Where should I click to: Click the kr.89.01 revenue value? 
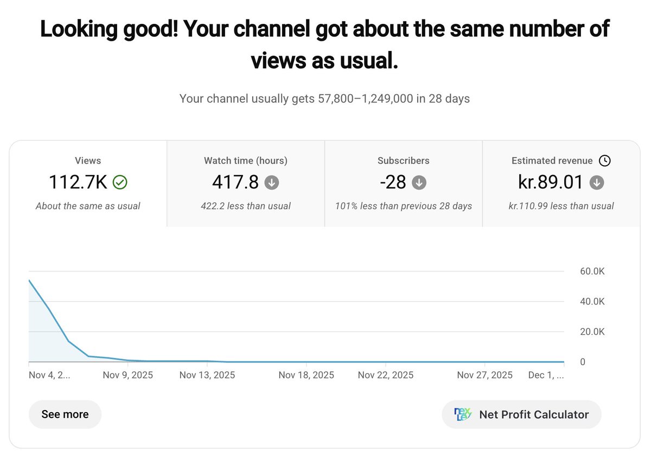click(551, 183)
